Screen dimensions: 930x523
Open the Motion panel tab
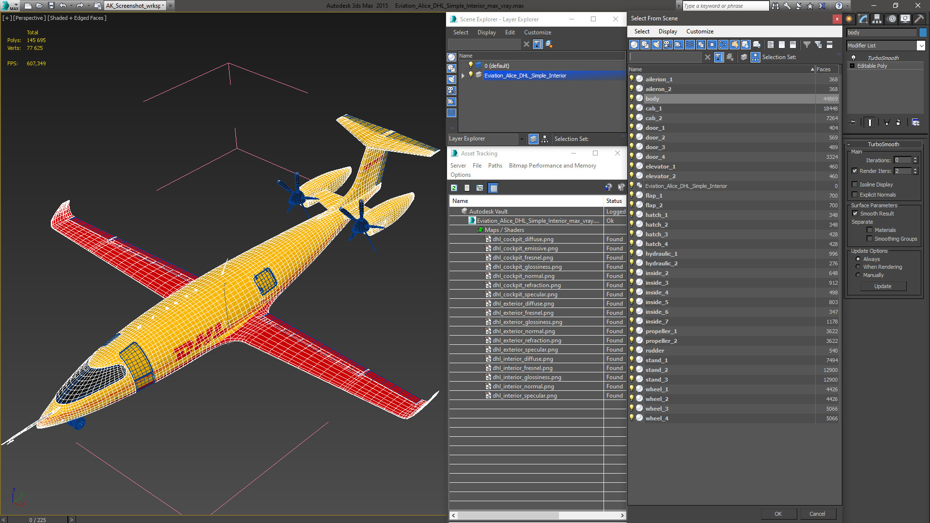pos(891,19)
